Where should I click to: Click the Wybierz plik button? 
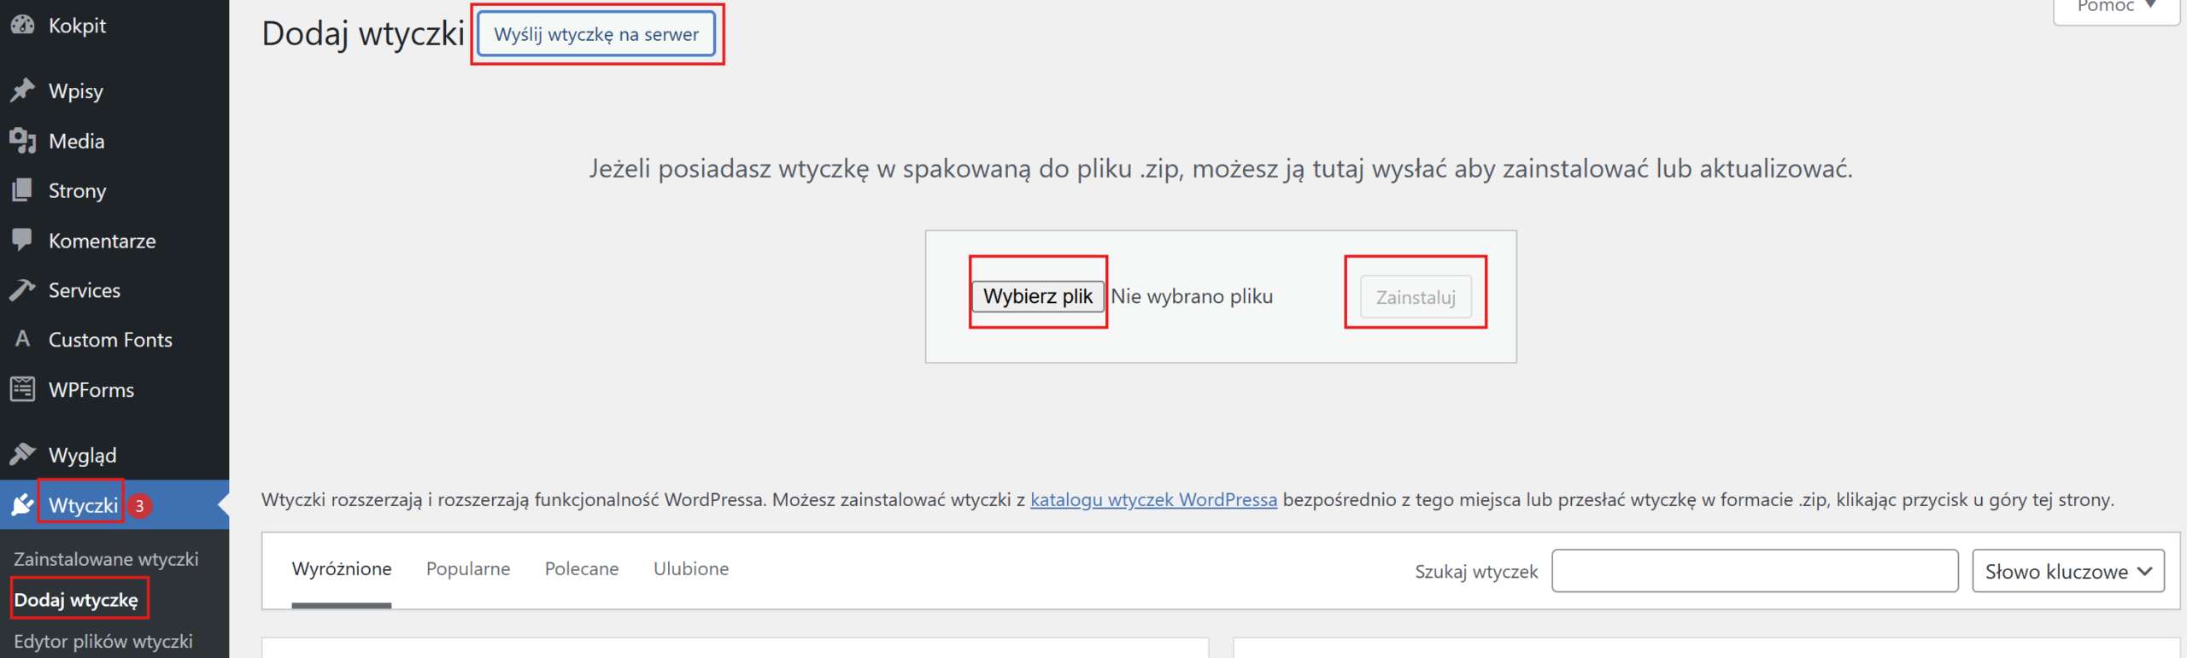coord(1037,296)
